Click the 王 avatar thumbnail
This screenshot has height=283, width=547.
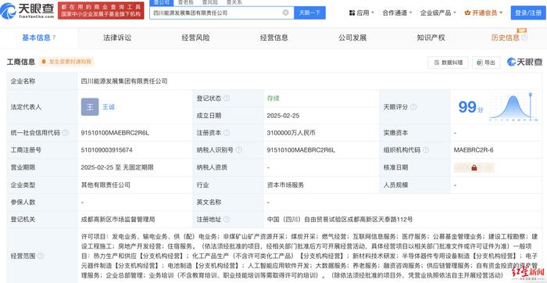[90, 107]
